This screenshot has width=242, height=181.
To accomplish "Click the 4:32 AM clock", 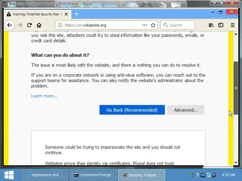I will [x=228, y=175].
